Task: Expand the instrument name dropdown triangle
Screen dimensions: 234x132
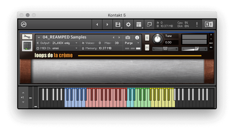Action: (39, 37)
